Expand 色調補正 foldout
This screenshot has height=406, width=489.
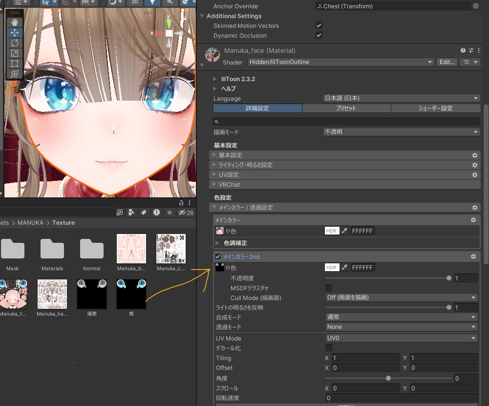click(x=217, y=243)
